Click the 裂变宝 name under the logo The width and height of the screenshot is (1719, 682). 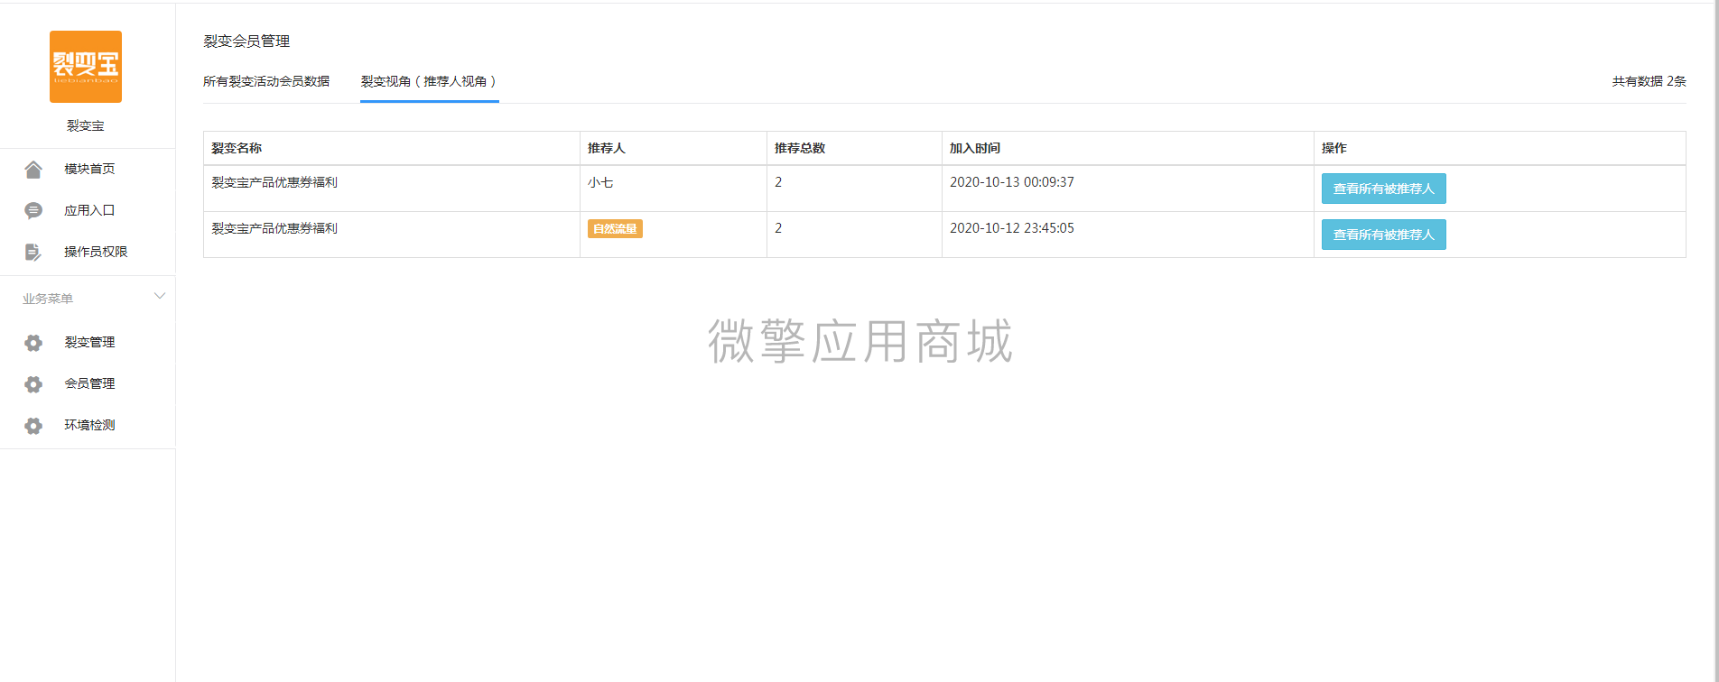(x=86, y=125)
